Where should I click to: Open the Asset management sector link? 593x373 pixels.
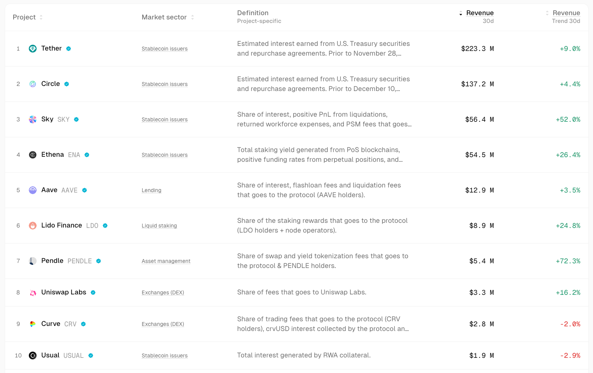(x=166, y=261)
